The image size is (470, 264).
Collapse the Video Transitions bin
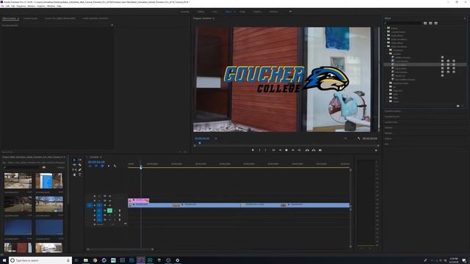(386, 47)
